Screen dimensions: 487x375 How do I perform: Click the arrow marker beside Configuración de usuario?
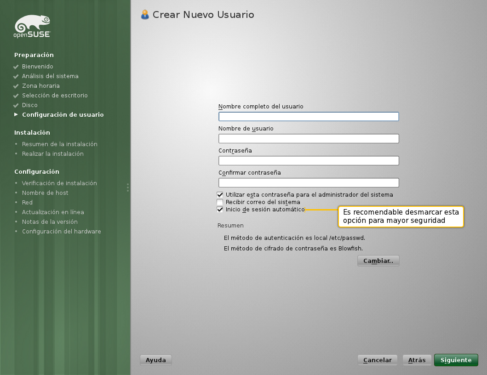pos(17,114)
